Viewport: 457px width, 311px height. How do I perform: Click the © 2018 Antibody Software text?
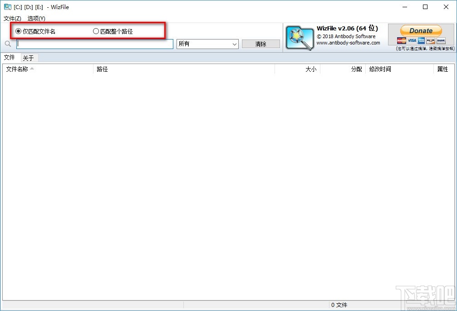pos(346,36)
